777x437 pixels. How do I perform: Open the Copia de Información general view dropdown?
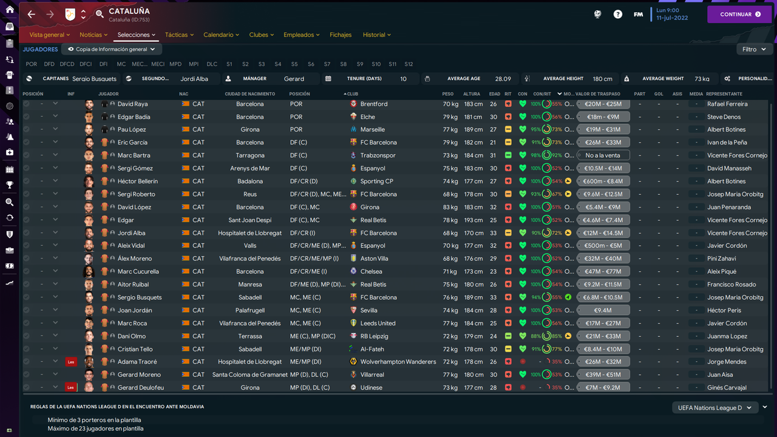point(111,49)
